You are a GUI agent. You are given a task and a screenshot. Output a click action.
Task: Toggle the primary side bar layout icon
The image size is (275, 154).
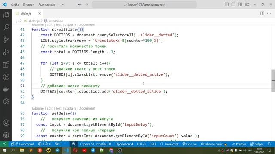coord(226,5)
